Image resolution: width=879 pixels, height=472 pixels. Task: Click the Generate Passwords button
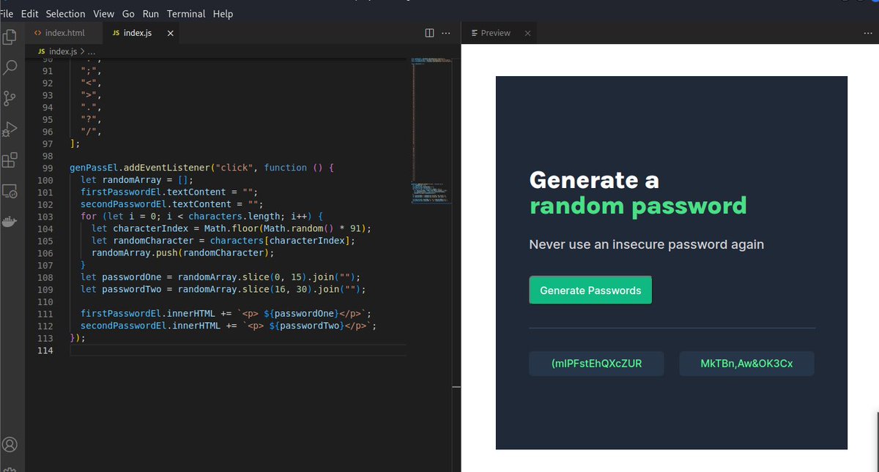click(x=590, y=291)
